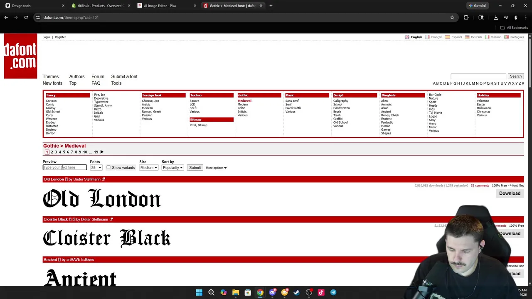Click the site Search button

pyautogui.click(x=515, y=76)
